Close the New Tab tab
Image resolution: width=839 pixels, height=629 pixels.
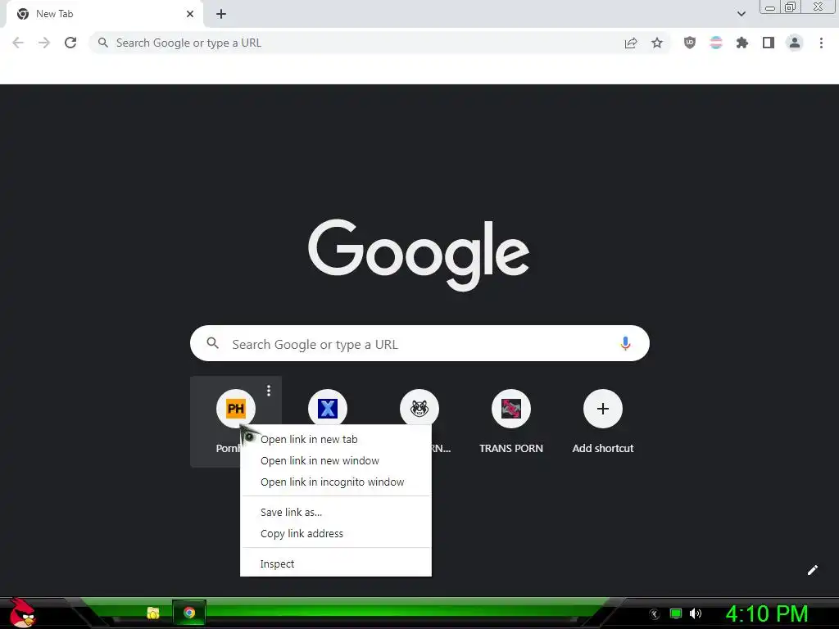click(x=190, y=14)
